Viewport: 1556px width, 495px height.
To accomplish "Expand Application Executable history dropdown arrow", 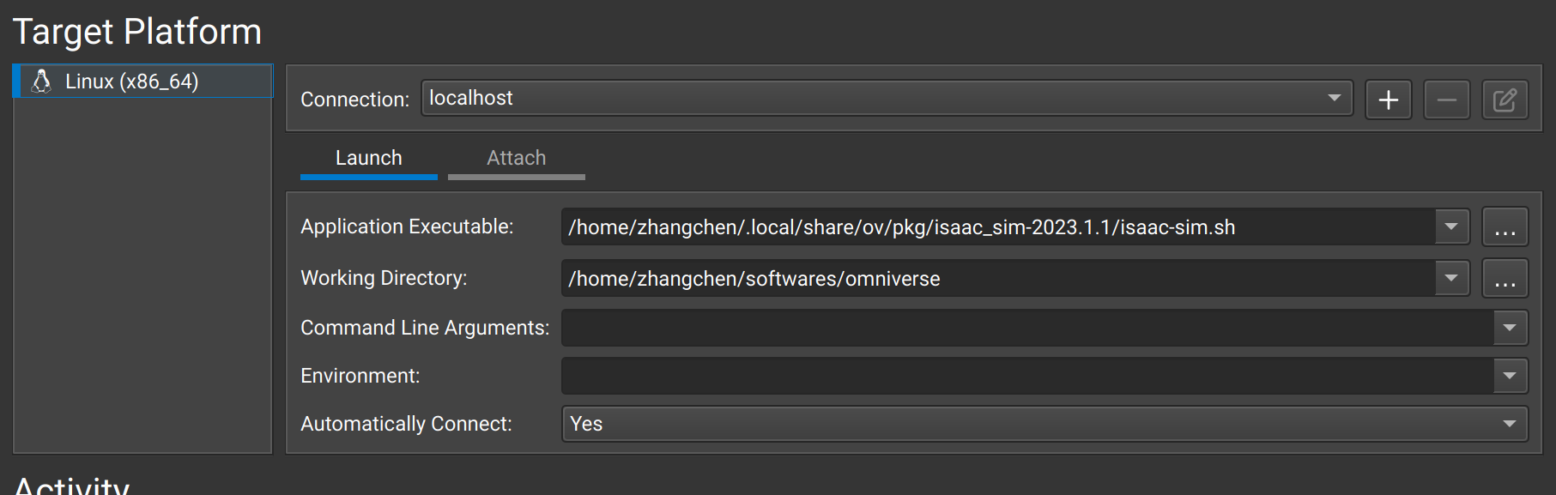I will (x=1451, y=227).
